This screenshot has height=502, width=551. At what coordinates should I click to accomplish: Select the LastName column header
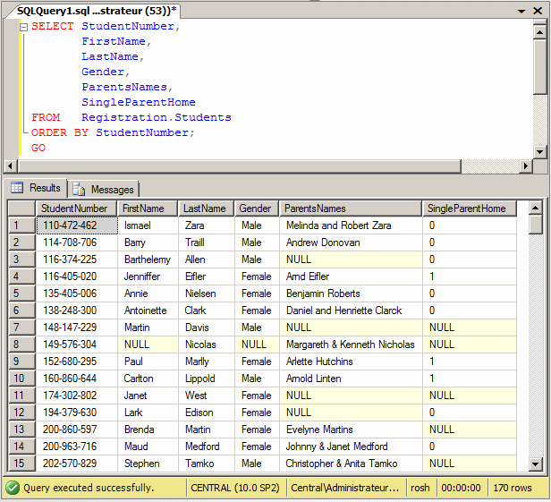tap(207, 208)
